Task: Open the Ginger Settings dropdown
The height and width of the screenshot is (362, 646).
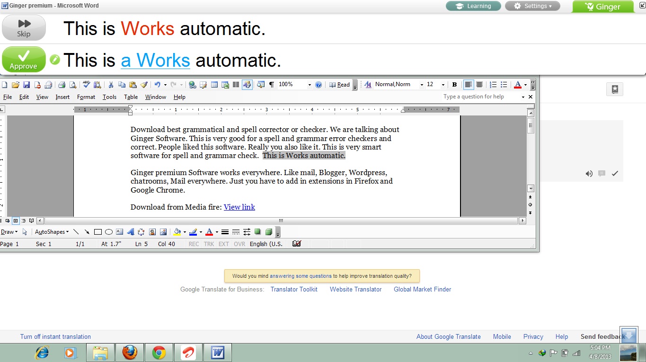Action: tap(532, 6)
